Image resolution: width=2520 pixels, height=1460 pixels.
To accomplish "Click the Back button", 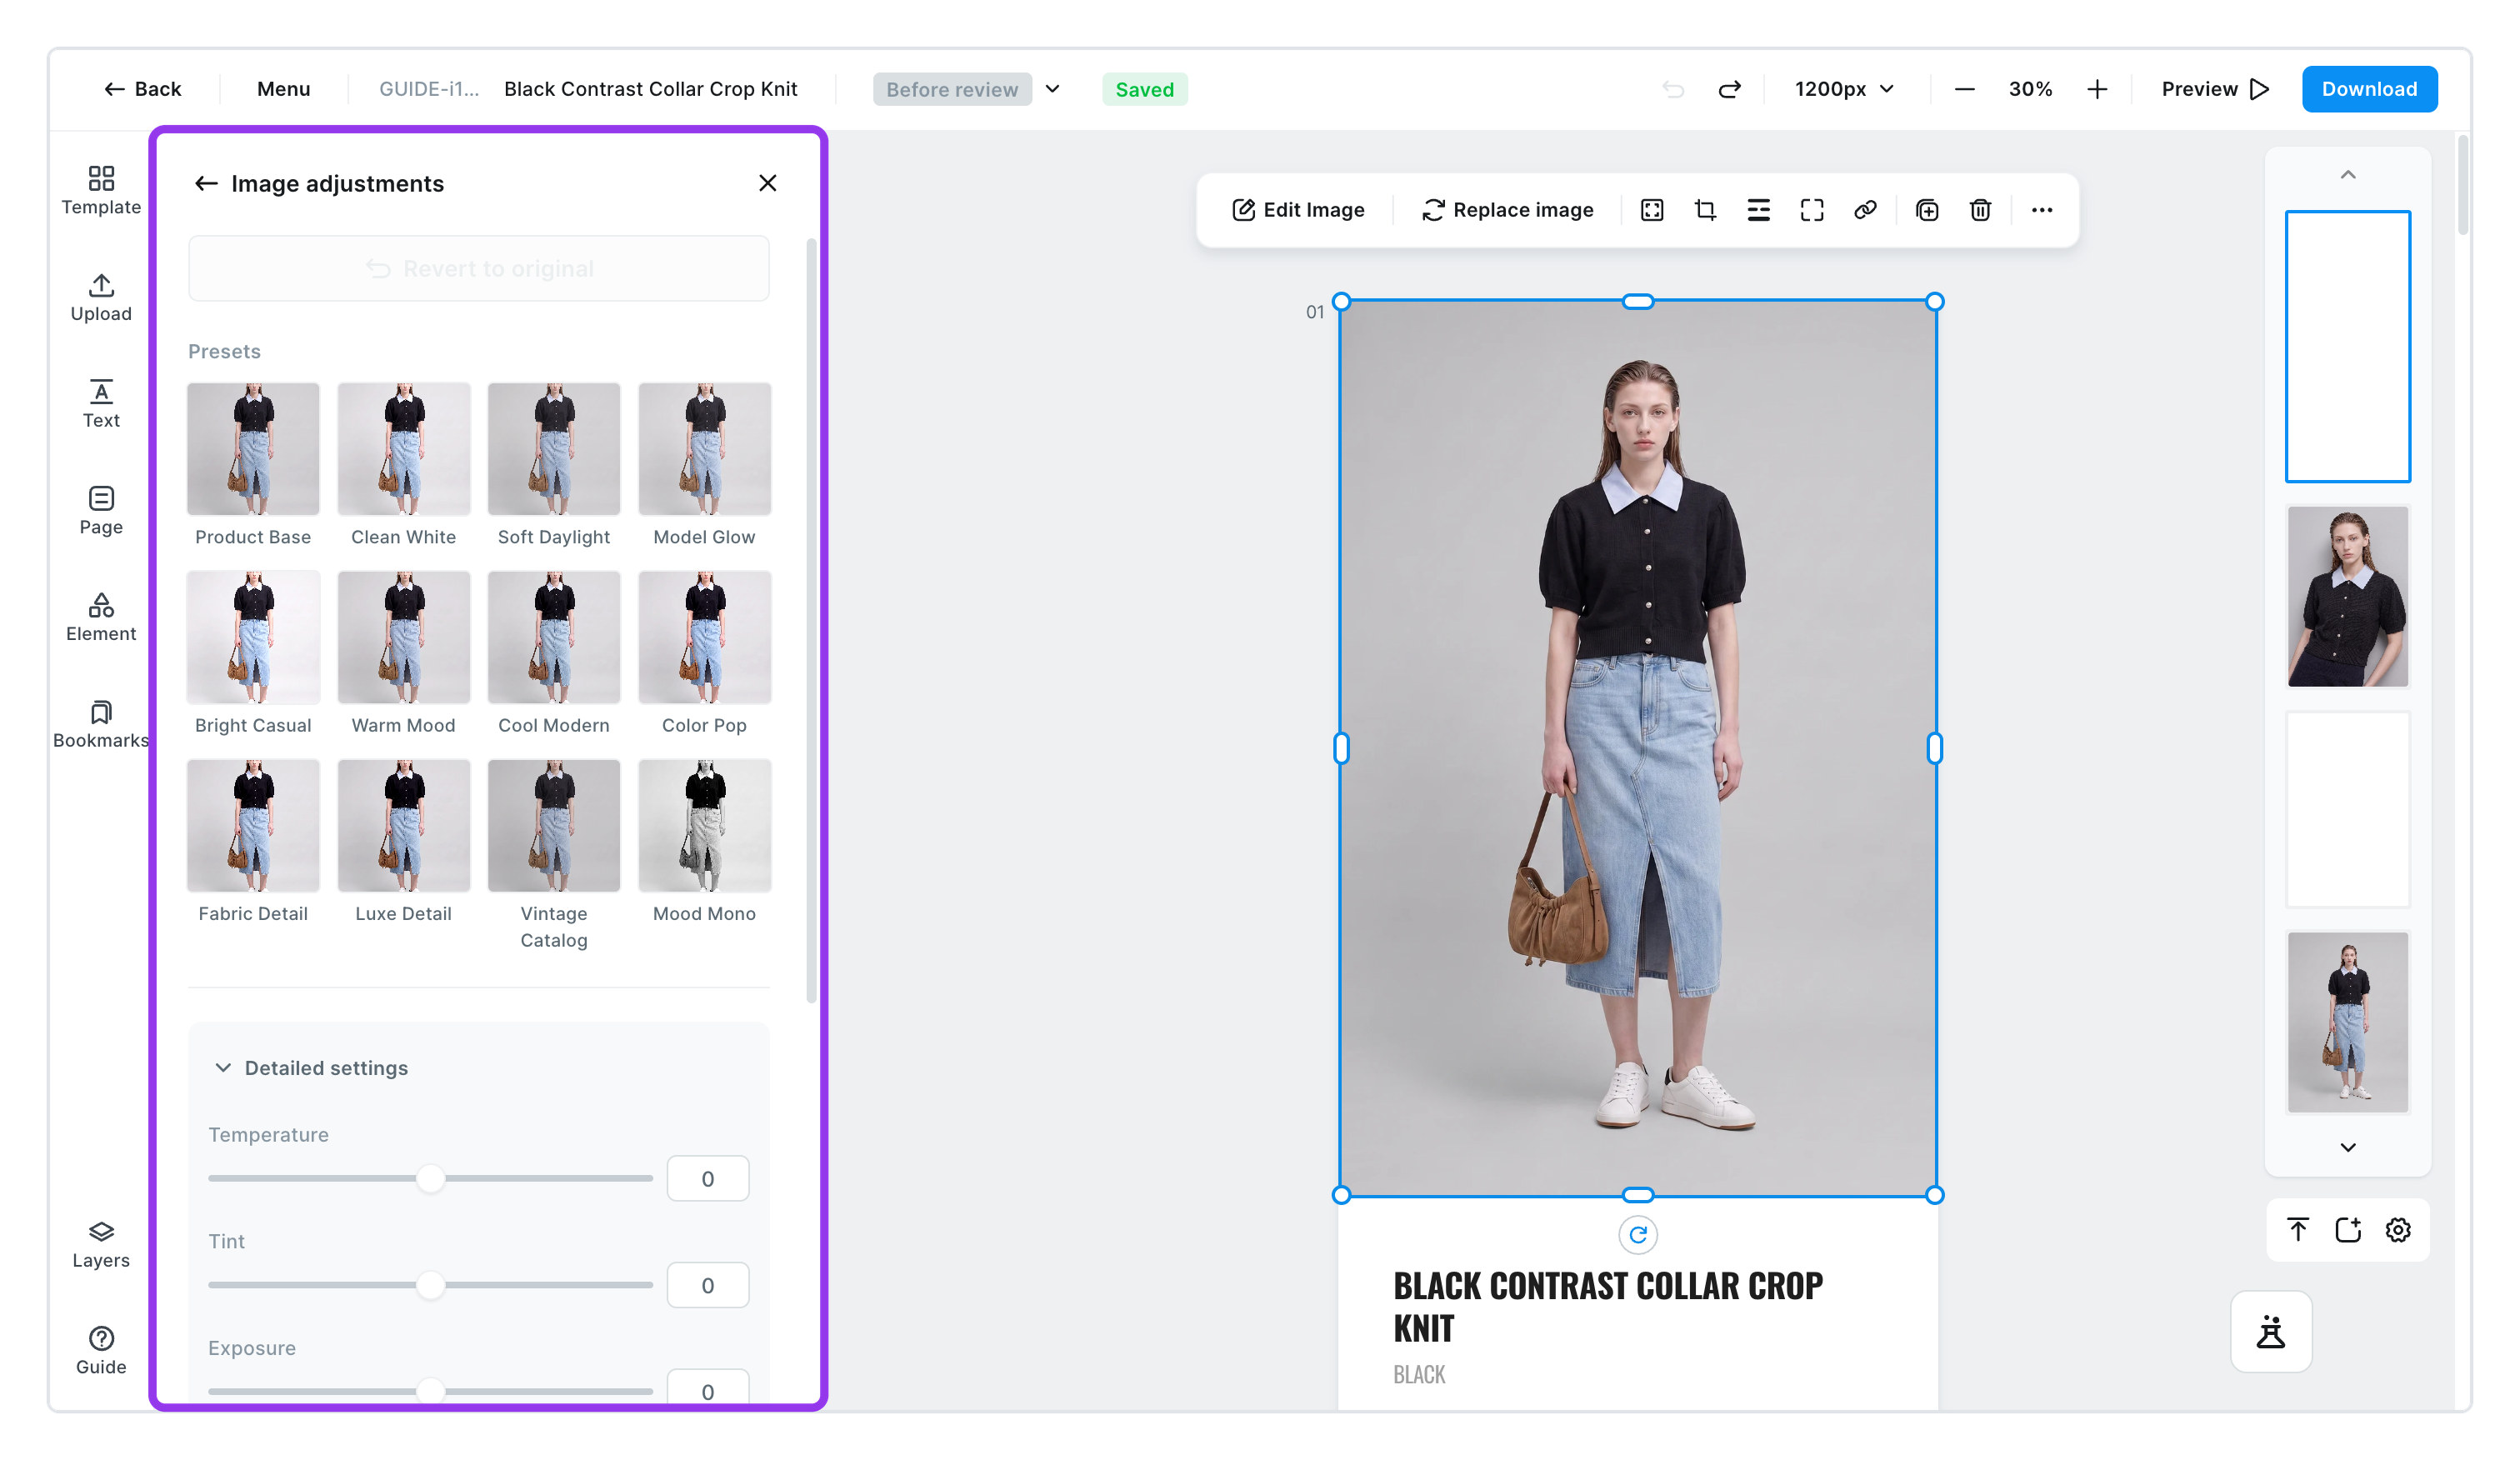I will (x=142, y=89).
